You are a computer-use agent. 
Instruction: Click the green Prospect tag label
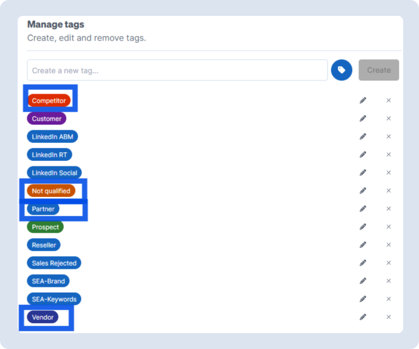[x=45, y=227]
